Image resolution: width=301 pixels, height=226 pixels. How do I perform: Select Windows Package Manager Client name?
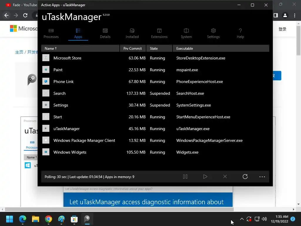pyautogui.click(x=84, y=140)
